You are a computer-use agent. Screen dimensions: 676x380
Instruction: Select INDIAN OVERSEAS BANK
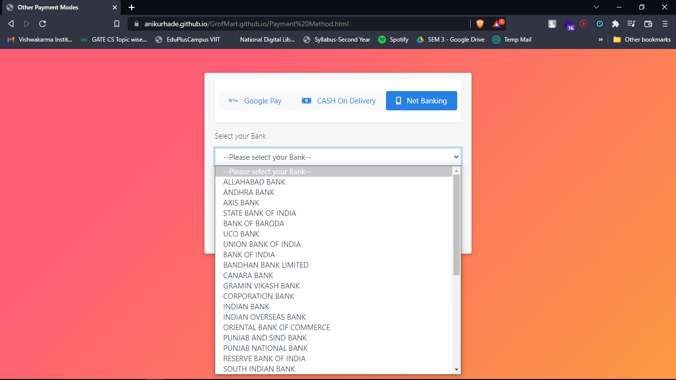(334, 317)
